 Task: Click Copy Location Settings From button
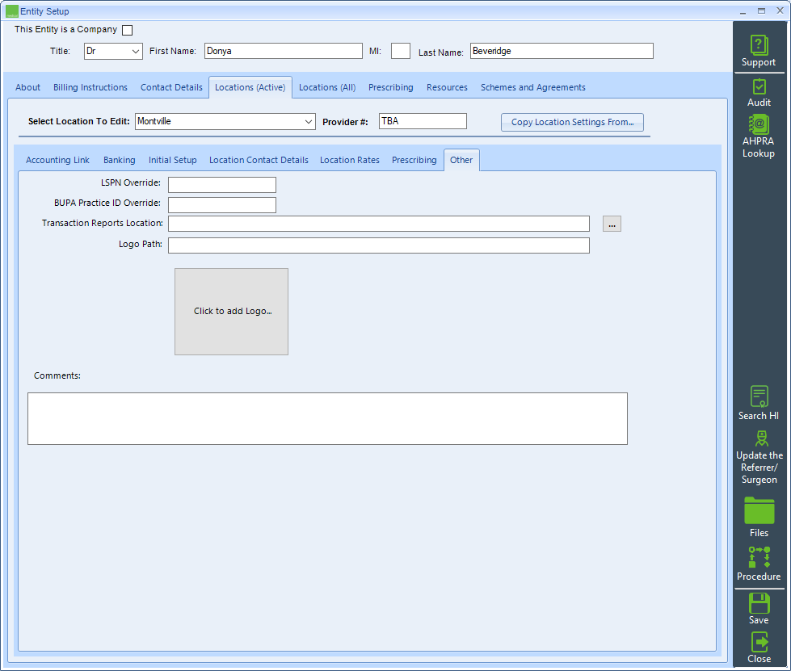(572, 122)
